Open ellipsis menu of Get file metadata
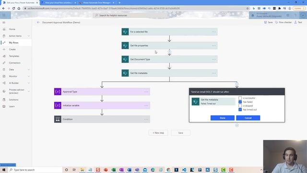The width and height of the screenshot is (307, 173). [213, 73]
